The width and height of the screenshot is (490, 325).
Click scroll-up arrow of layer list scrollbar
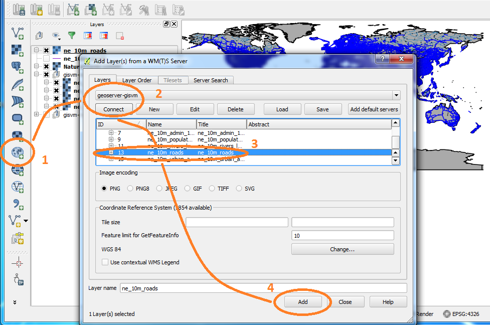[x=396, y=123]
